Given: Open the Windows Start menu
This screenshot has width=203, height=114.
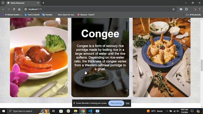Looking at the screenshot, I should (4, 111).
